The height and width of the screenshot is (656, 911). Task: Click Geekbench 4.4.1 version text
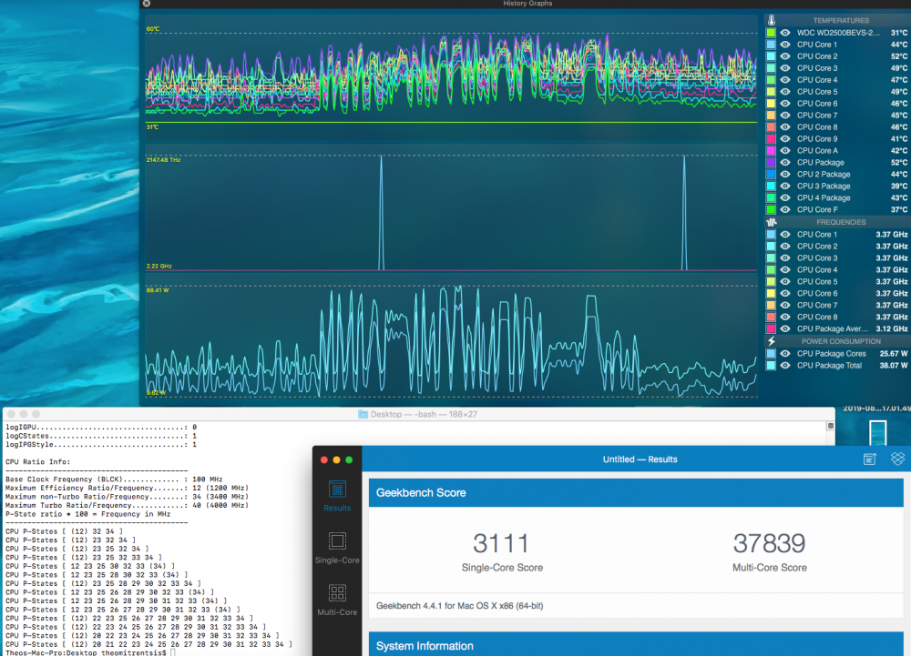(459, 606)
